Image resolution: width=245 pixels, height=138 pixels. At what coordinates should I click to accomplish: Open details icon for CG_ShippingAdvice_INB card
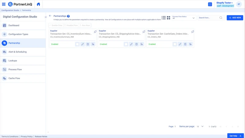click(x=141, y=44)
